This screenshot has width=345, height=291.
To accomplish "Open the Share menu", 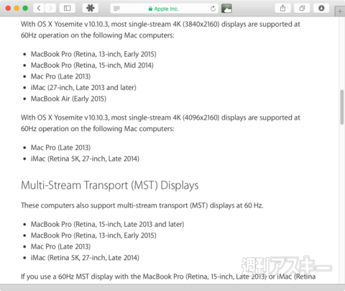I will (x=282, y=9).
